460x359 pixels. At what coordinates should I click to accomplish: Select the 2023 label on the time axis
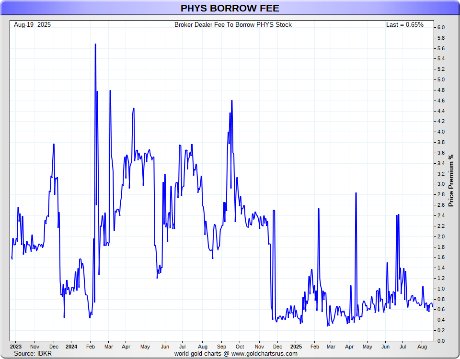15,346
